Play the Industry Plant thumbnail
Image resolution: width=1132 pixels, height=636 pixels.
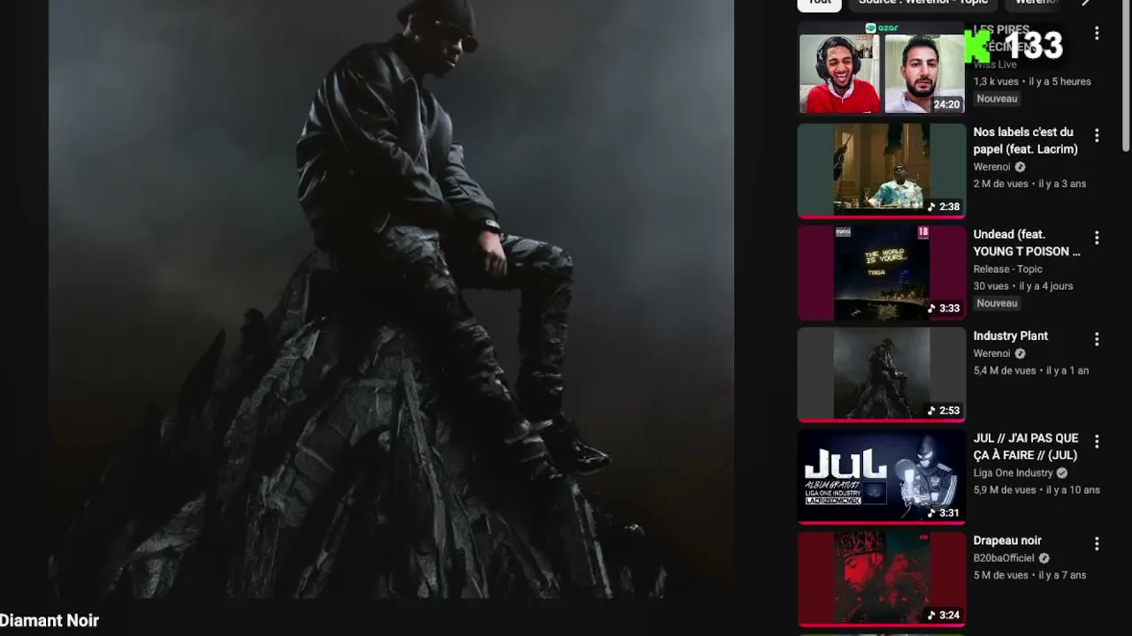[882, 375]
